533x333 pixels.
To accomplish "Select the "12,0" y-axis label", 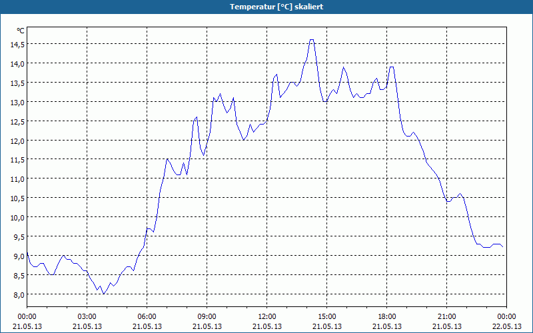I will (x=17, y=141).
